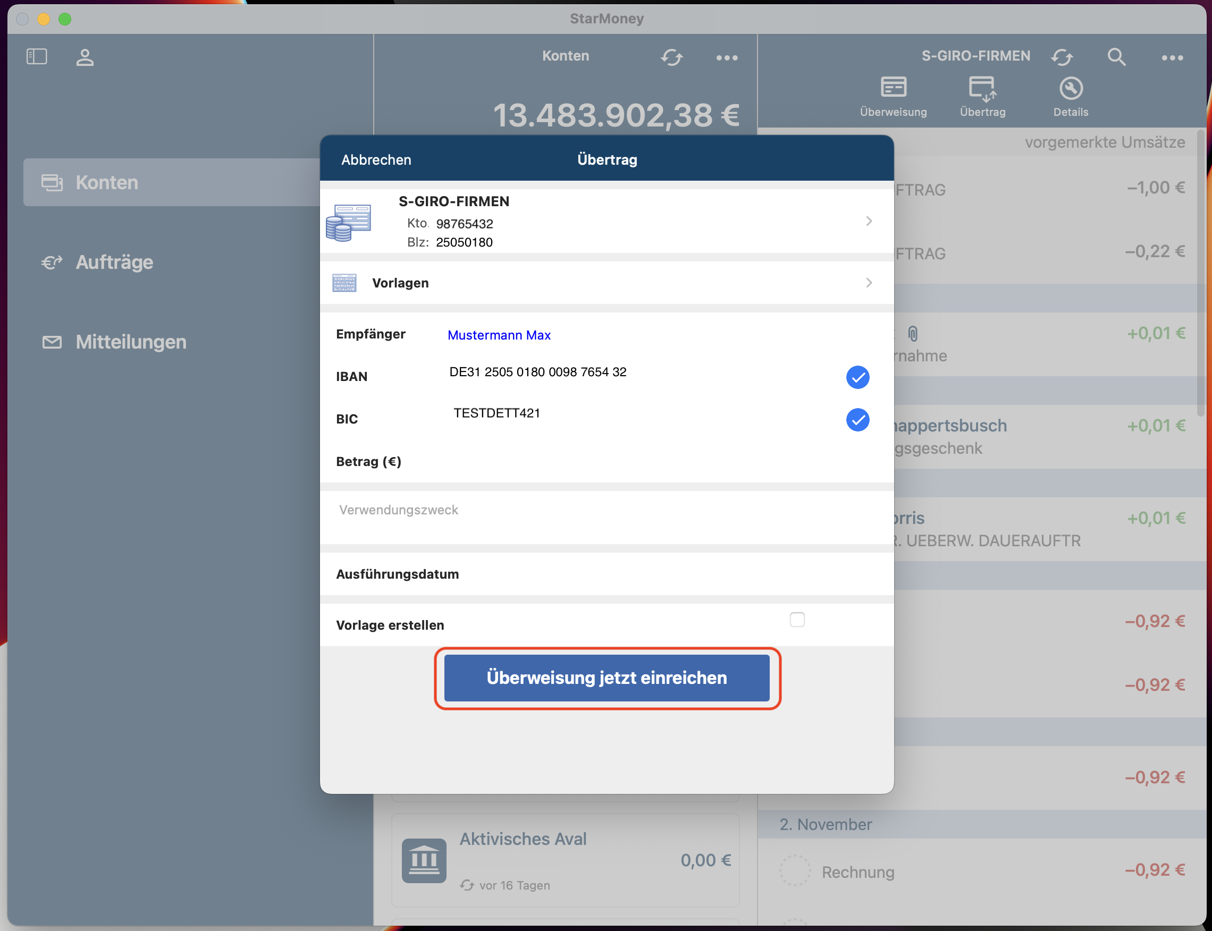Viewport: 1212px width, 931px height.
Task: Expand the Vorlagen chevron
Action: click(x=869, y=283)
